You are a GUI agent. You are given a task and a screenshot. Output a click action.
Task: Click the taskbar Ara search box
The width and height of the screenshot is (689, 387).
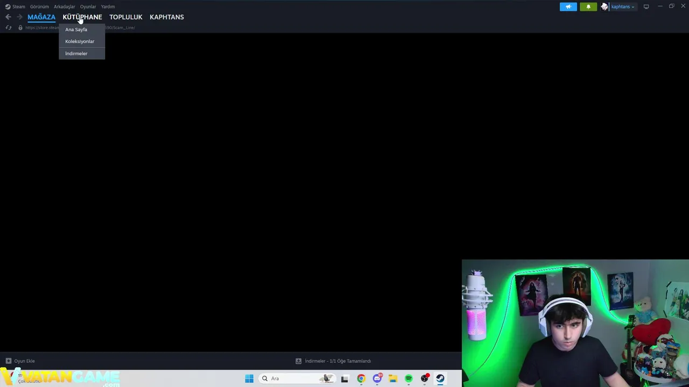297,378
